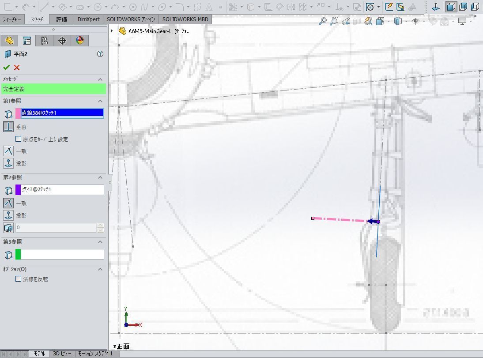Choose the Three-point Arc tool
483x358 pixels.
pyautogui.click(x=115, y=7)
